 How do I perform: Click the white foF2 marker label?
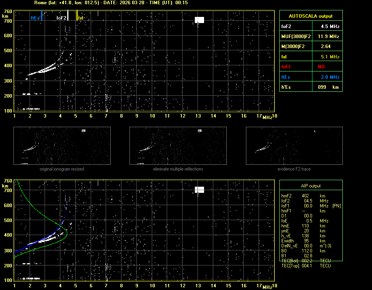pos(61,18)
